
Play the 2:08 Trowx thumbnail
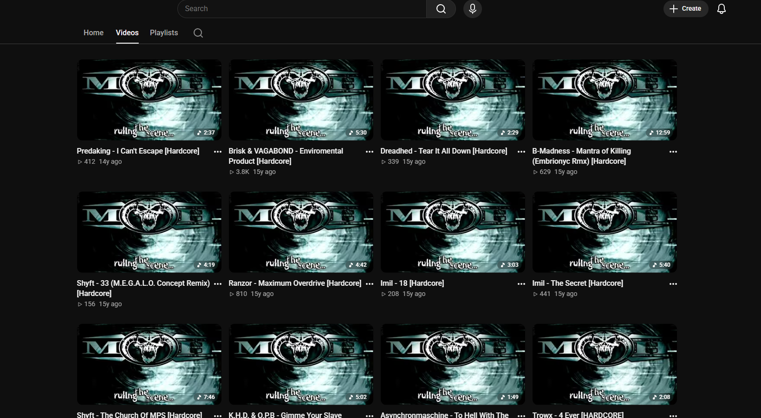[605, 364]
